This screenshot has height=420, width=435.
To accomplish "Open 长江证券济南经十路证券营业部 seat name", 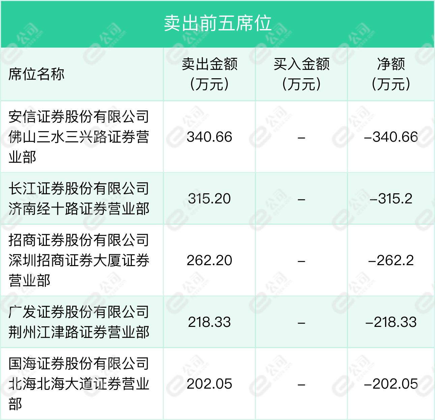I will (x=79, y=198).
